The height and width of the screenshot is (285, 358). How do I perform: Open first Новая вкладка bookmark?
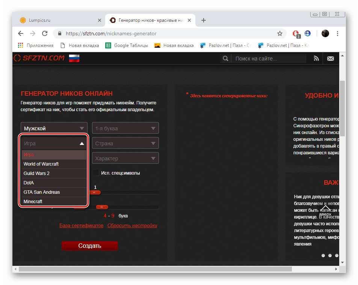click(x=80, y=45)
